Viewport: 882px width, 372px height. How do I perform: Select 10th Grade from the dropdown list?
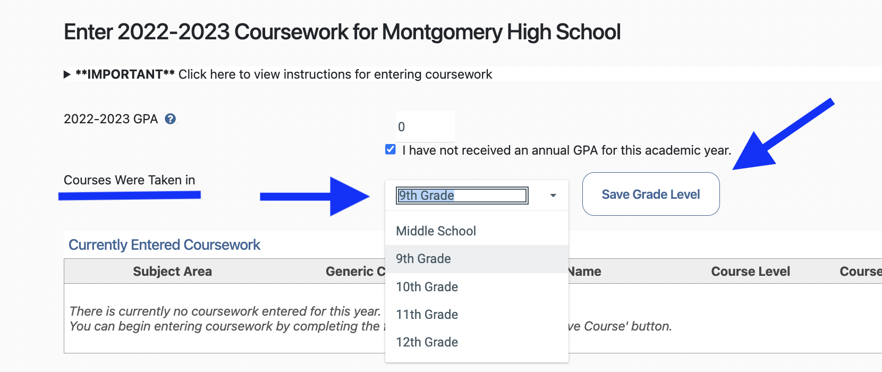pyautogui.click(x=427, y=287)
